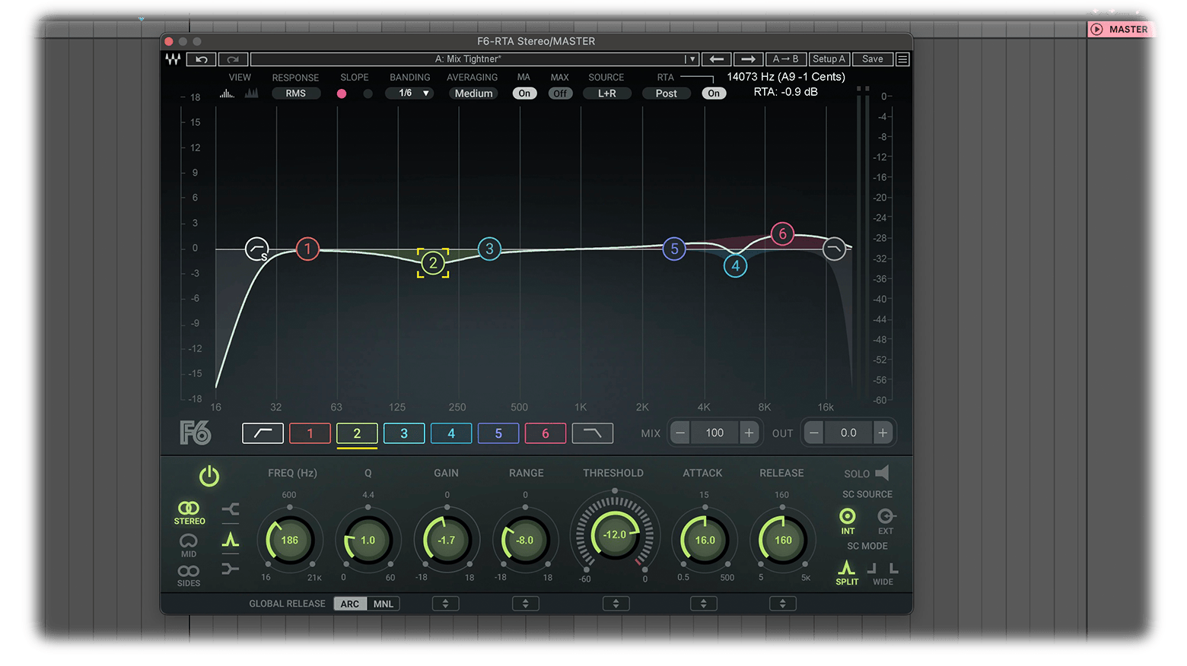Select the high-pass filter band tab
This screenshot has width=1187, height=666.
tap(263, 433)
